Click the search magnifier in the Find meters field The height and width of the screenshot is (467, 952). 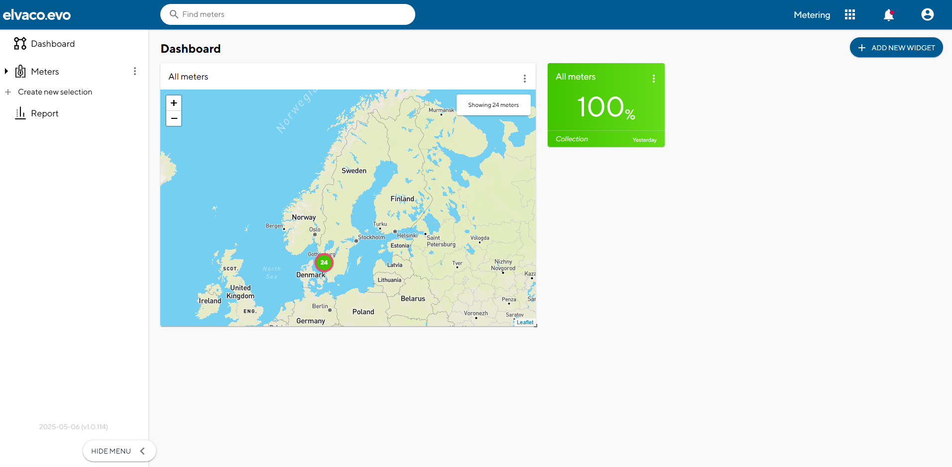point(173,14)
